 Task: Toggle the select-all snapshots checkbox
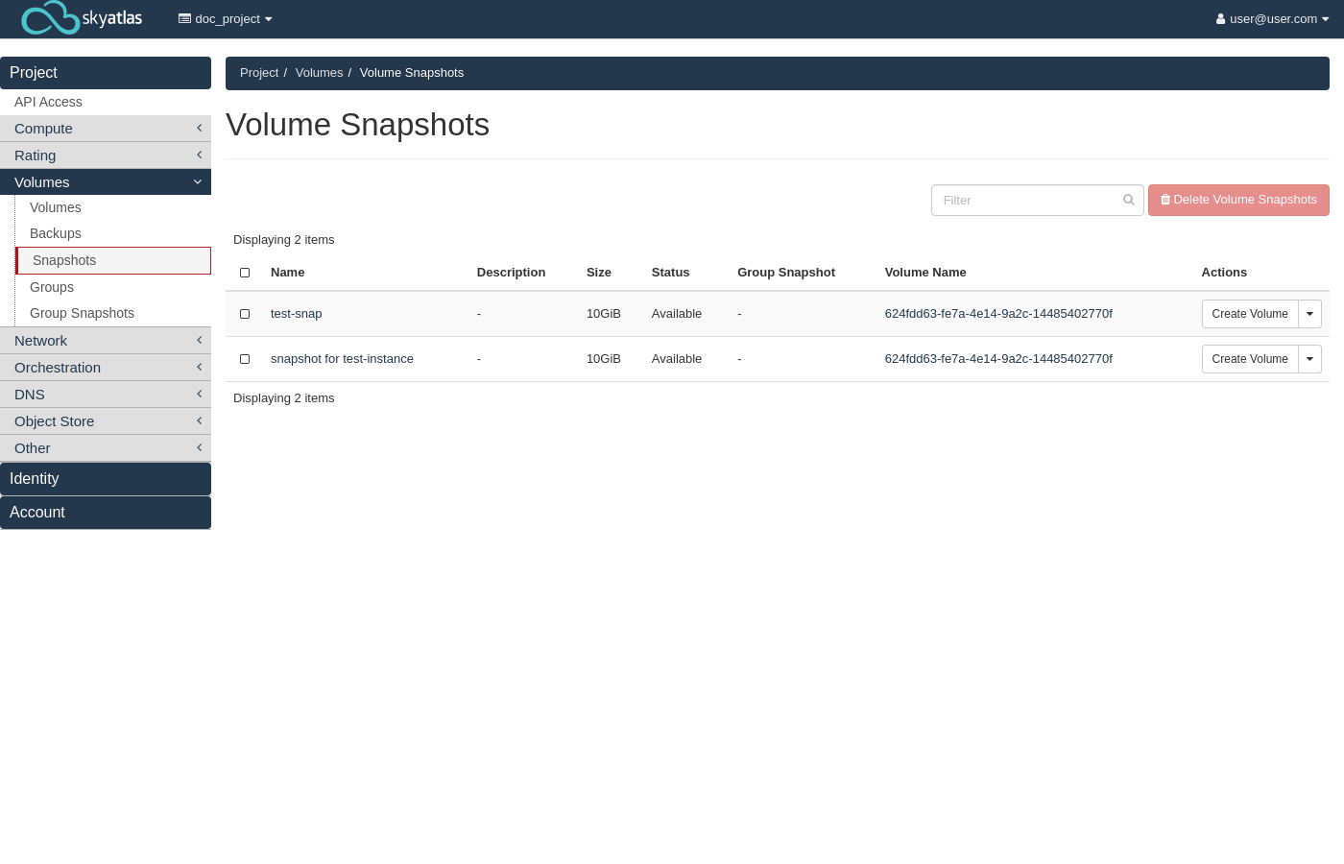tap(245, 273)
